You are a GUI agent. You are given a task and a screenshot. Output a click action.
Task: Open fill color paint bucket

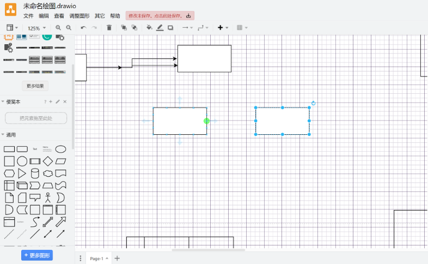pyautogui.click(x=149, y=28)
